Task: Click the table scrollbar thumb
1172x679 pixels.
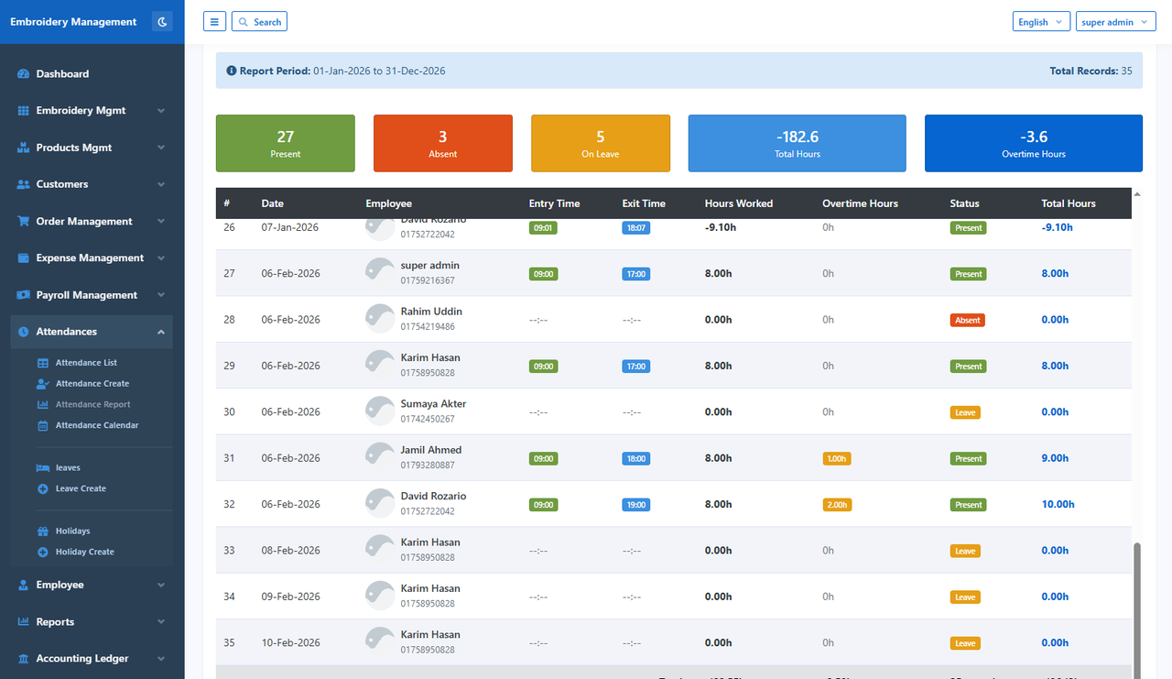Action: pos(1138,610)
